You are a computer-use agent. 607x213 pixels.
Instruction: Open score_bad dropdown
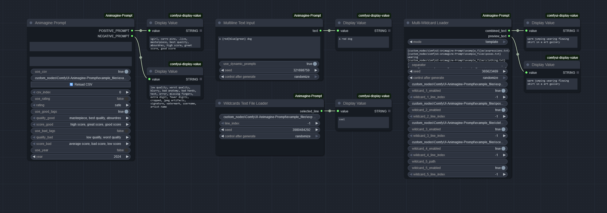tap(81, 144)
